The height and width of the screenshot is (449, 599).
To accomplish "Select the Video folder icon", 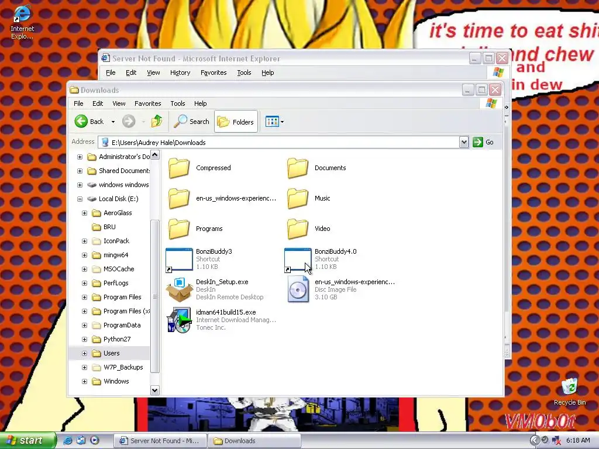I will coord(298,229).
